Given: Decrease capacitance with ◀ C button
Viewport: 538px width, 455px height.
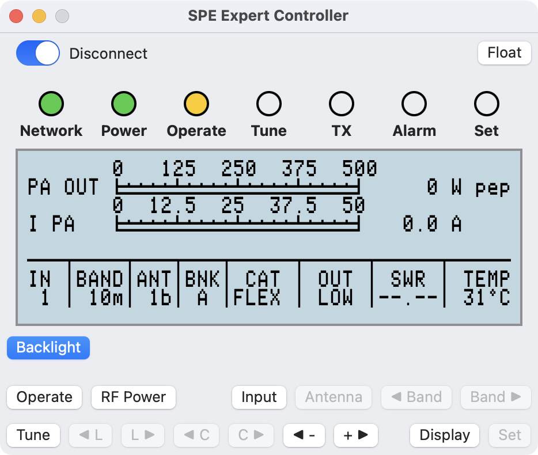Looking at the screenshot, I should coord(196,435).
